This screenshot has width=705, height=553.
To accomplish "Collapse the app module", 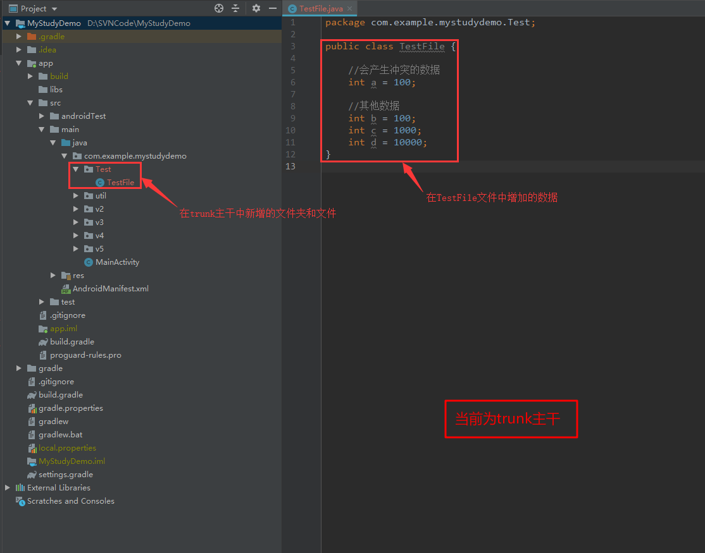I will [x=19, y=63].
